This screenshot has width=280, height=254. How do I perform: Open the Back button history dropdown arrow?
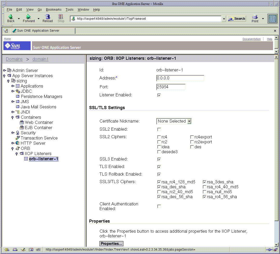[19, 18]
